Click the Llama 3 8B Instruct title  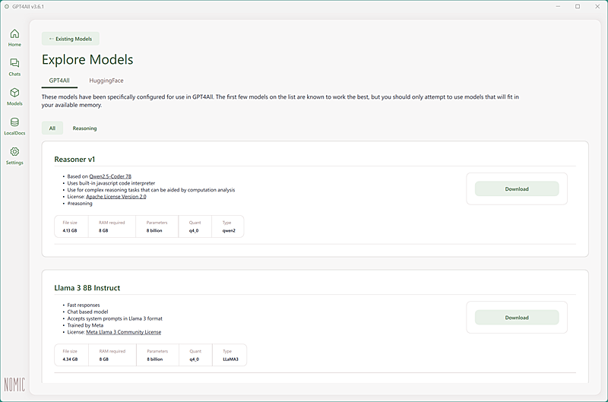[87, 288]
